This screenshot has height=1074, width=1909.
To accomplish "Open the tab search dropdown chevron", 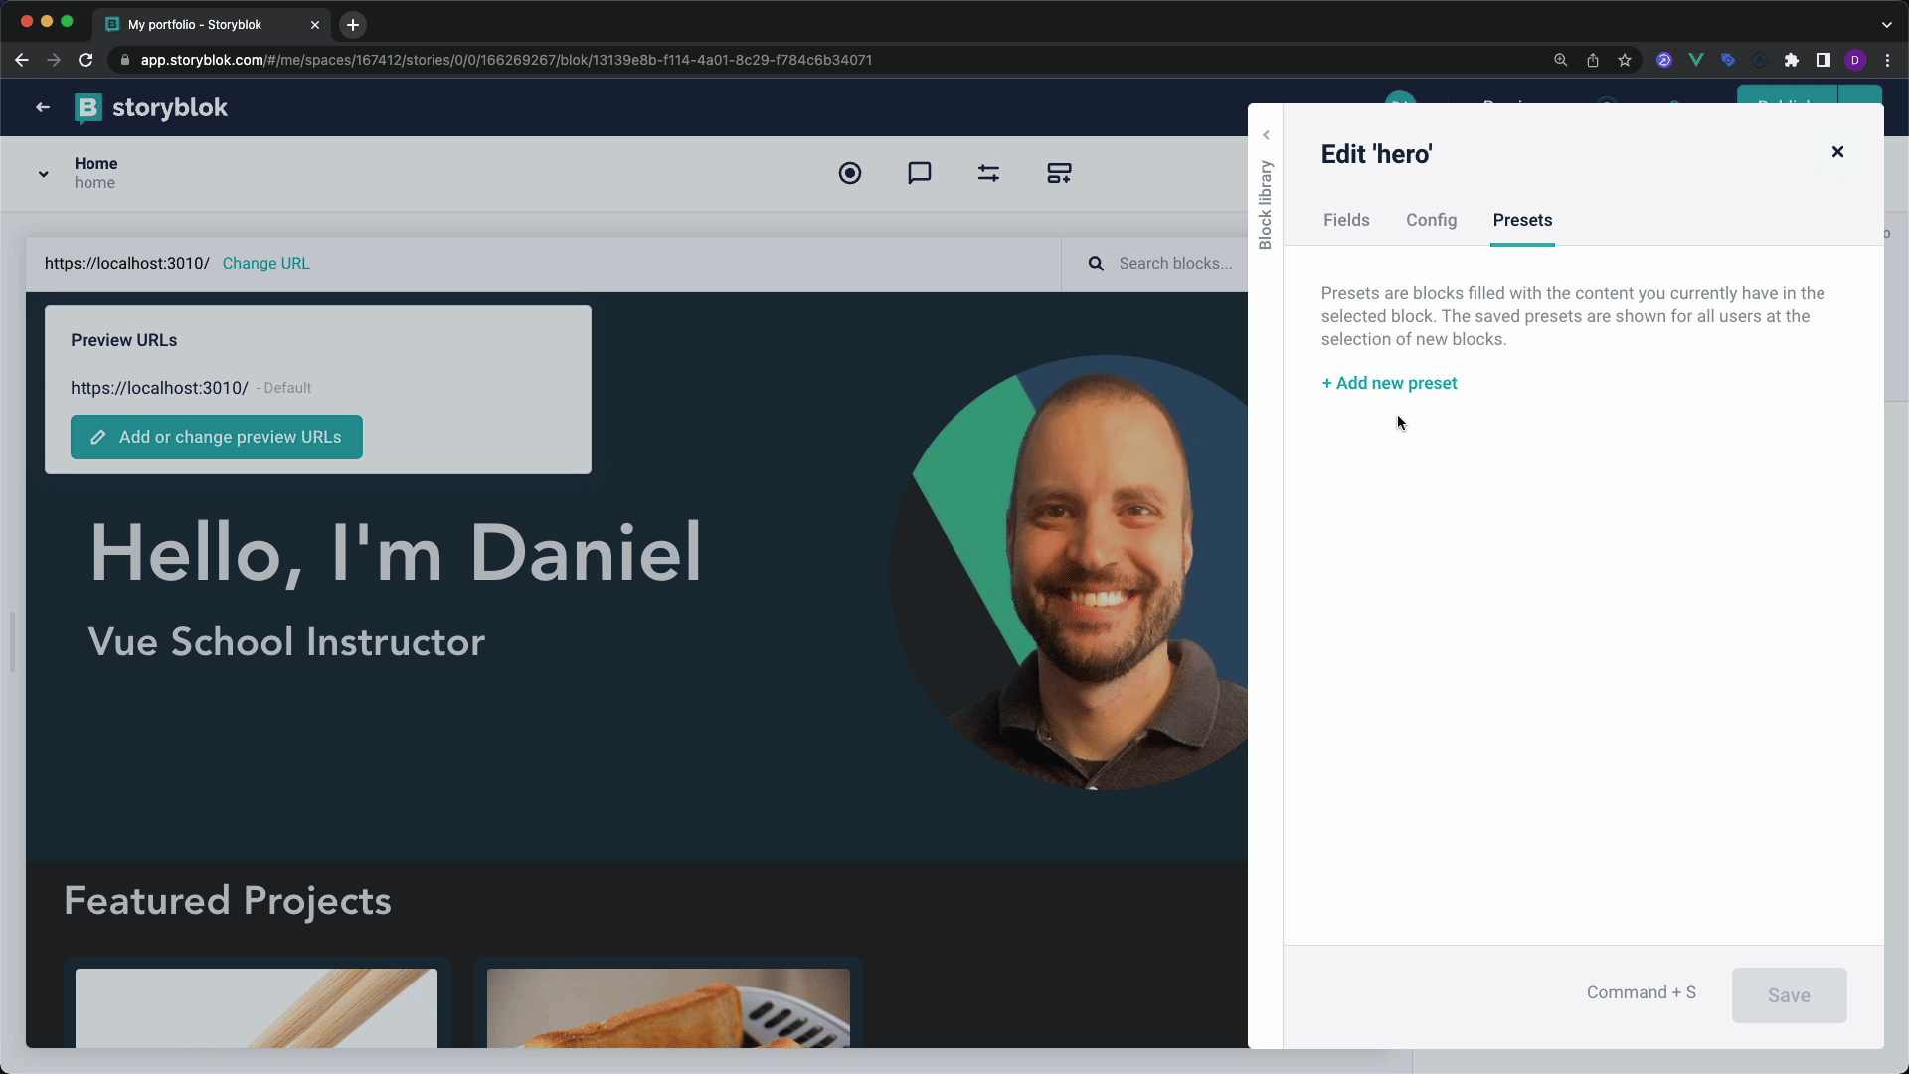I will (x=1886, y=24).
